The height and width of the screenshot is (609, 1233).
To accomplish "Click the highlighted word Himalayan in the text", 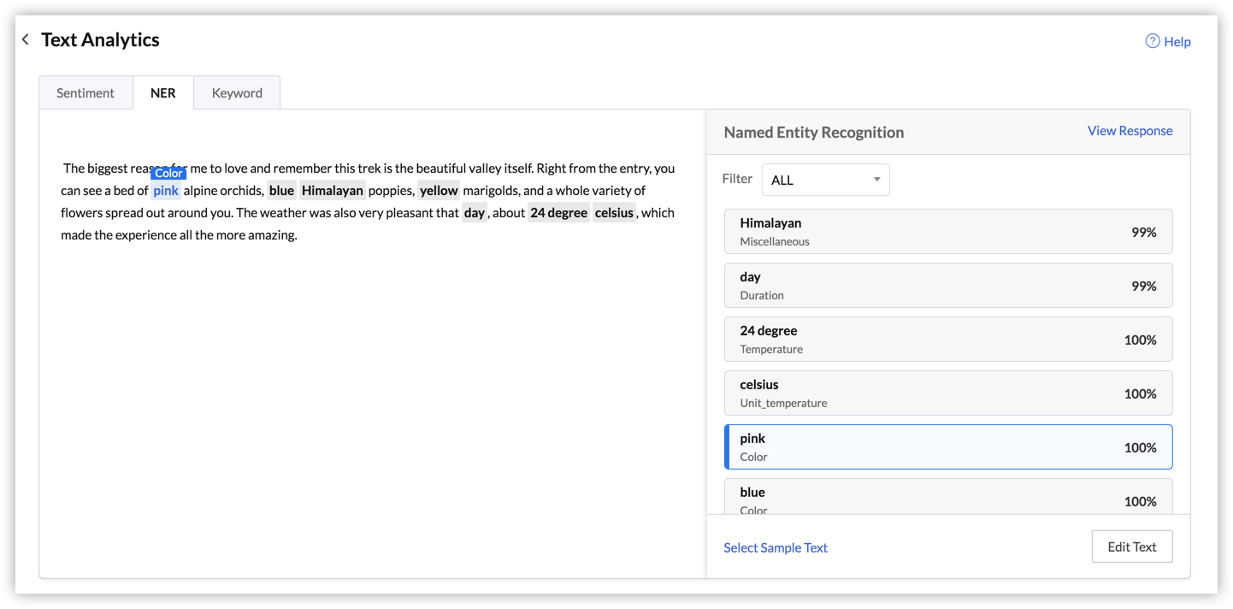I will point(333,191).
